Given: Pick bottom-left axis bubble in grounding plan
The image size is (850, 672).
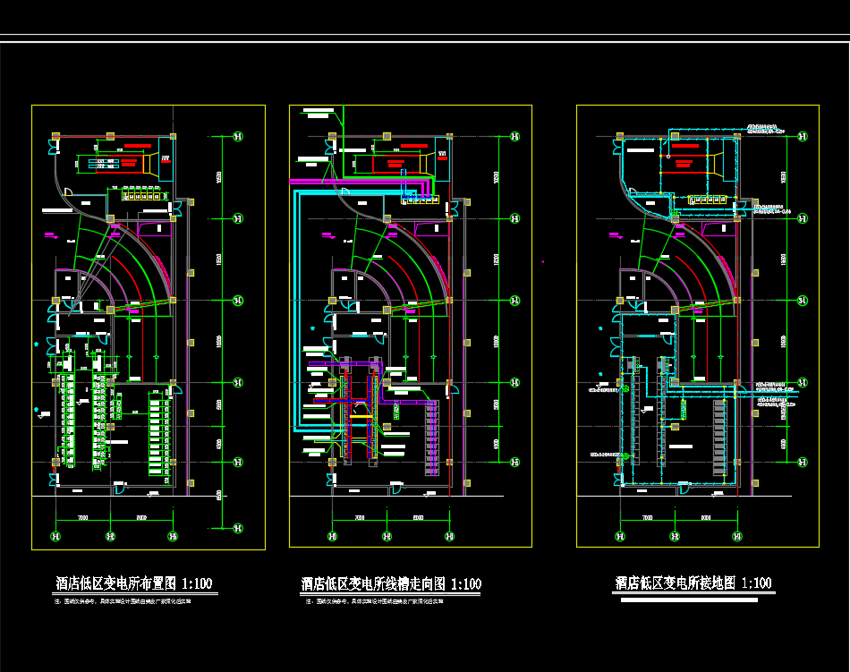Looking at the screenshot, I should pyautogui.click(x=619, y=537).
